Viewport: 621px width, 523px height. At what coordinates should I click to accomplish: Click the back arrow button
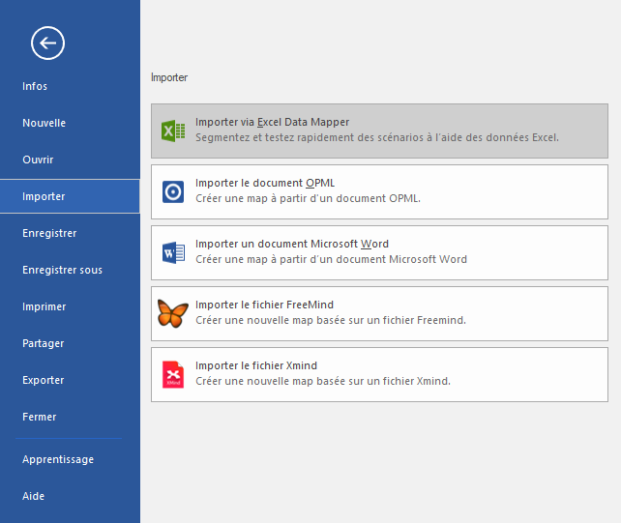[x=47, y=43]
